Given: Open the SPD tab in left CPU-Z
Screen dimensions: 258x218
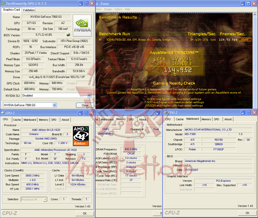Looking at the screenshot, I should (54, 120).
